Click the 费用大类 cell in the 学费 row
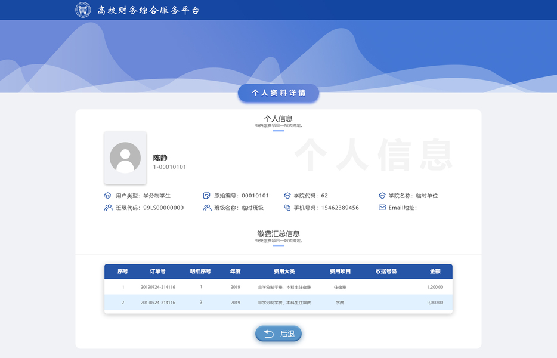The height and width of the screenshot is (358, 557). pyautogui.click(x=284, y=303)
